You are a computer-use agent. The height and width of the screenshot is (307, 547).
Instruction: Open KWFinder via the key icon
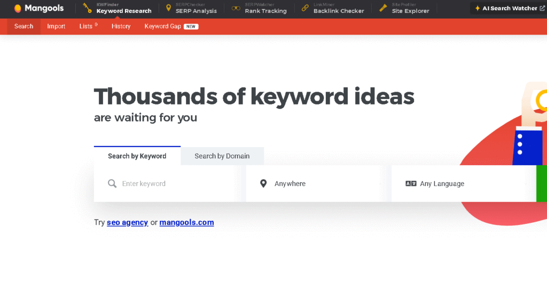[87, 8]
